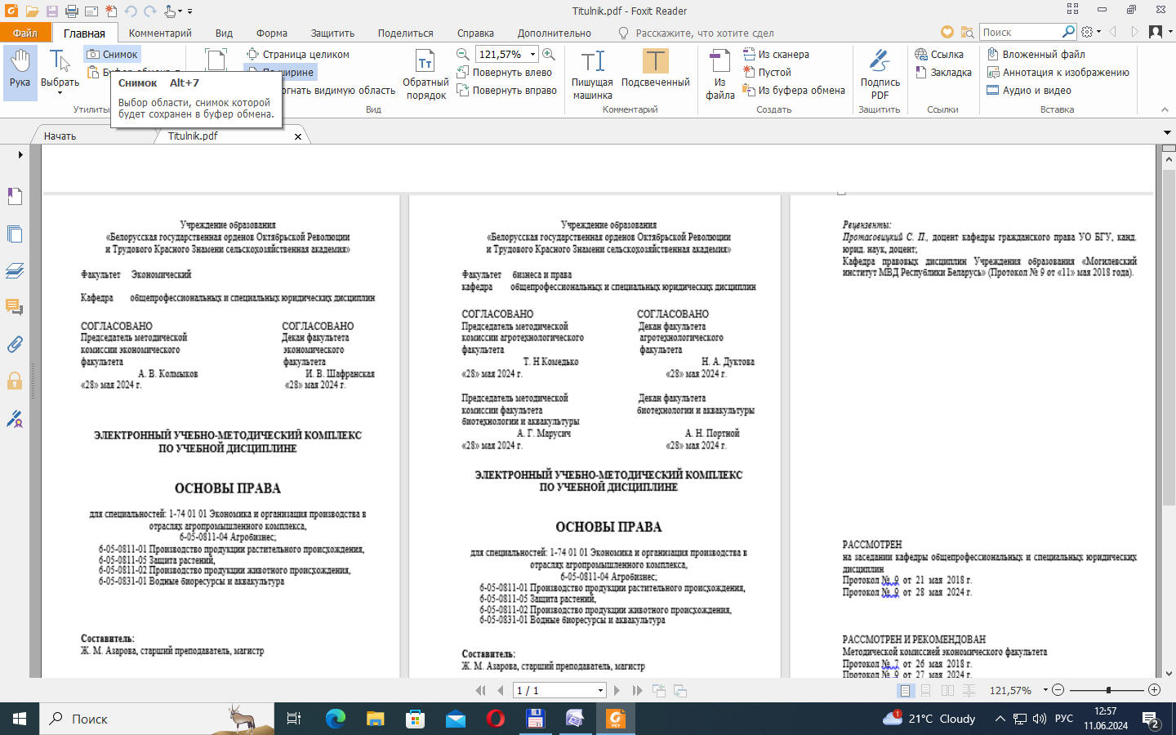The image size is (1176, 735).
Task: Adjust the zoom slider in status bar
Action: click(x=1108, y=690)
